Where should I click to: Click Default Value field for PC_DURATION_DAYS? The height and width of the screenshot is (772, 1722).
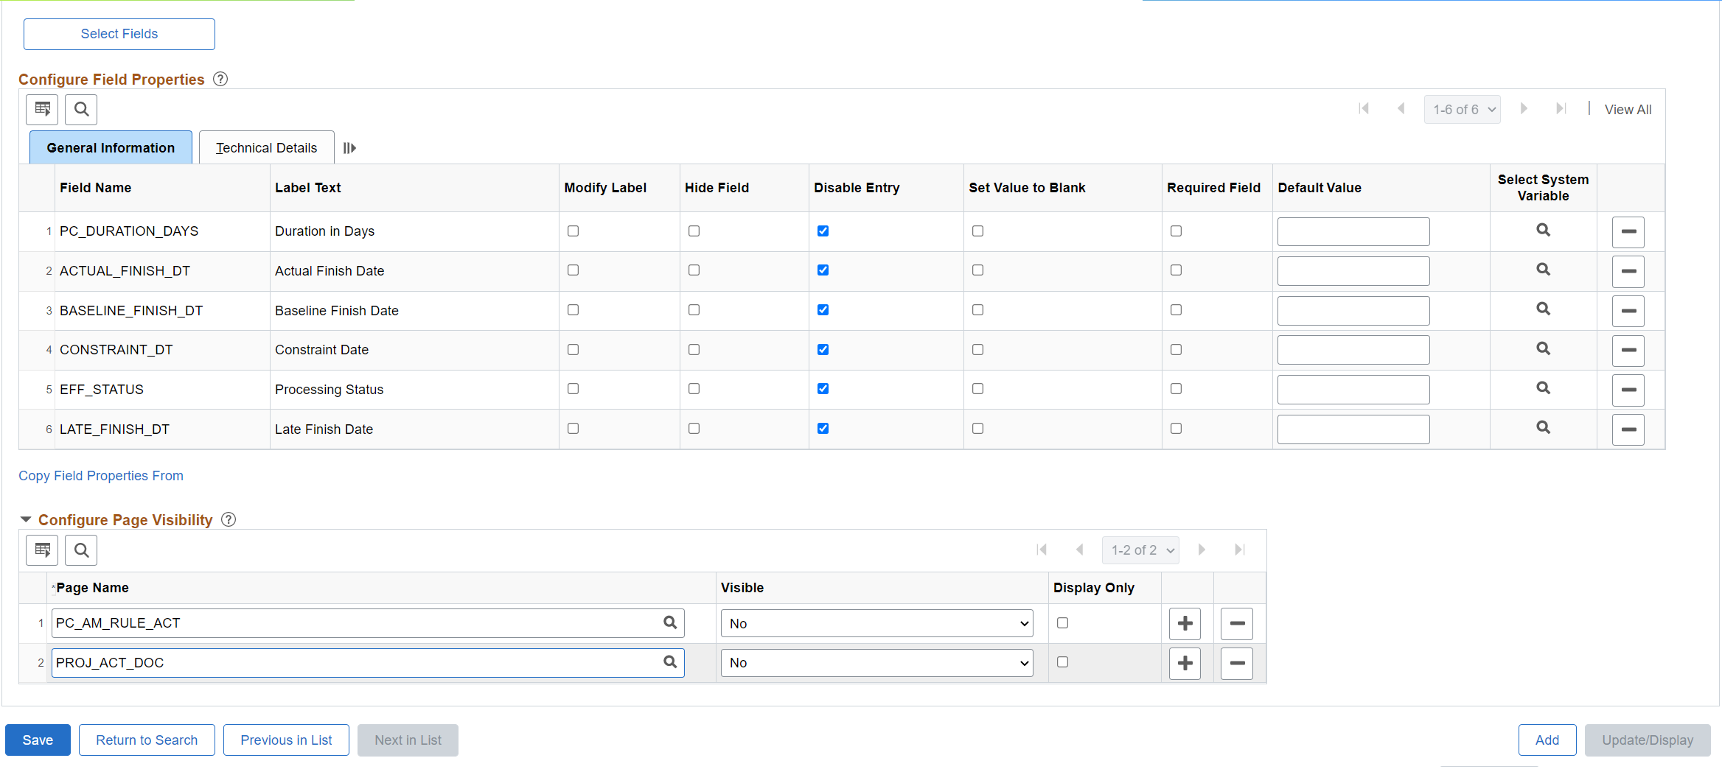point(1353,231)
